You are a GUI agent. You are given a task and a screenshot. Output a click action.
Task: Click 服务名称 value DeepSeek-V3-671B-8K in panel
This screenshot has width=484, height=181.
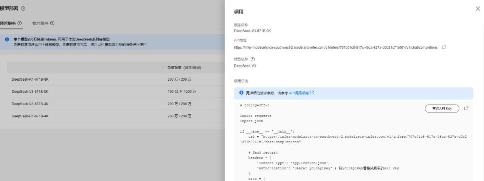tap(252, 31)
